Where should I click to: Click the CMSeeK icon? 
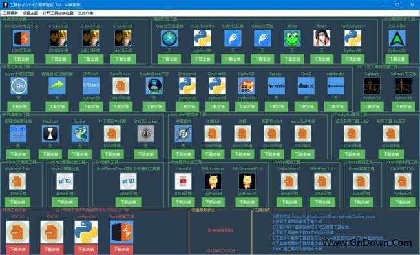[x=91, y=86]
